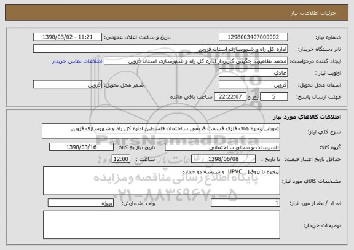This screenshot has width=354, height=250.
Task: Click the buyer organization name field
Action: 160,49
